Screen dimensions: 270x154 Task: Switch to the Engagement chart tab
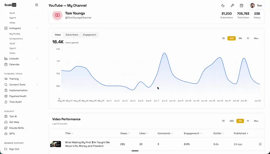(x=89, y=35)
